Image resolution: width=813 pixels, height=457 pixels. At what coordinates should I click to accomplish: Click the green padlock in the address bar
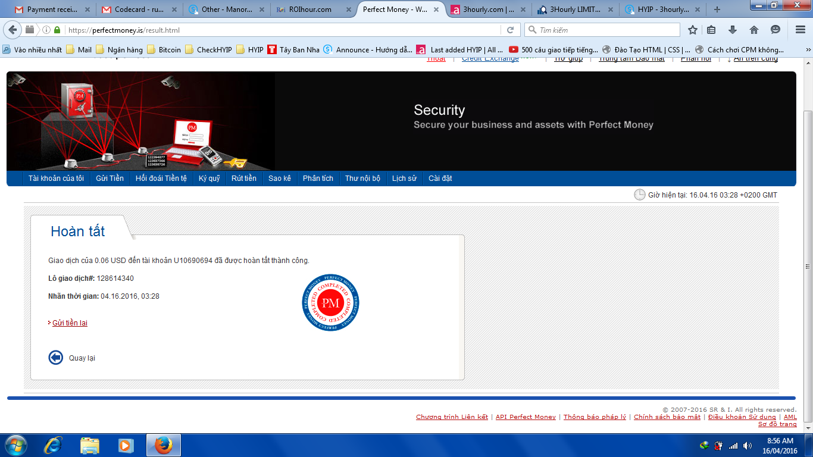pyautogui.click(x=57, y=30)
